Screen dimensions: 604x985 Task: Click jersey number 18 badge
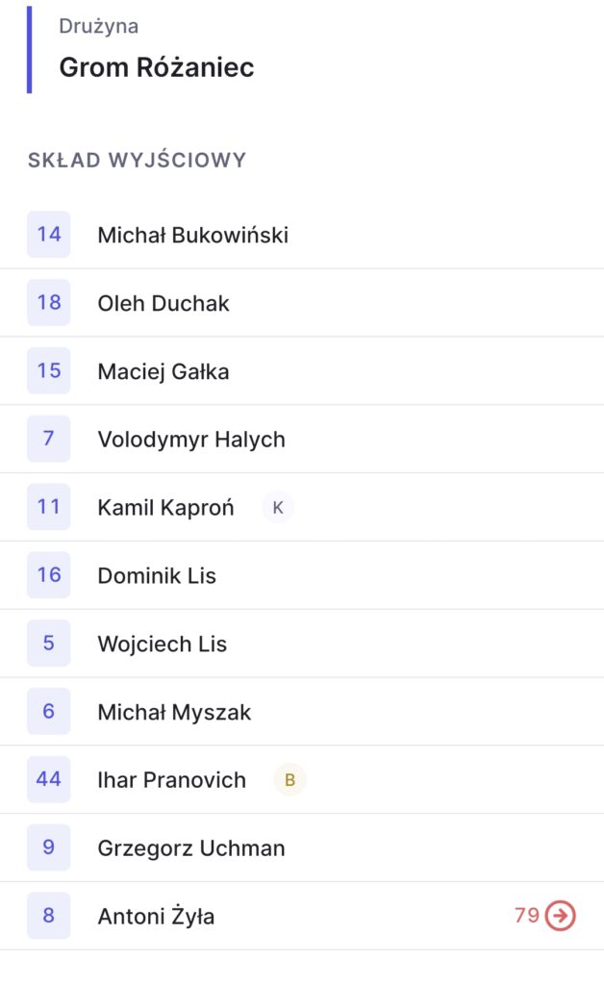[x=49, y=303]
